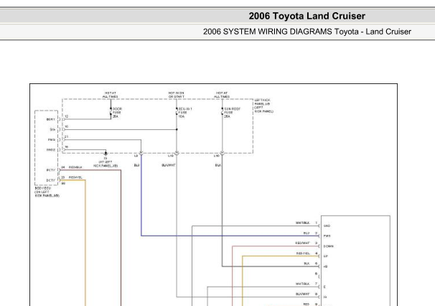Image resolution: width=435 pixels, height=306 pixels.
Task: Click the DOOR FUSE 25A label
Action: (117, 113)
